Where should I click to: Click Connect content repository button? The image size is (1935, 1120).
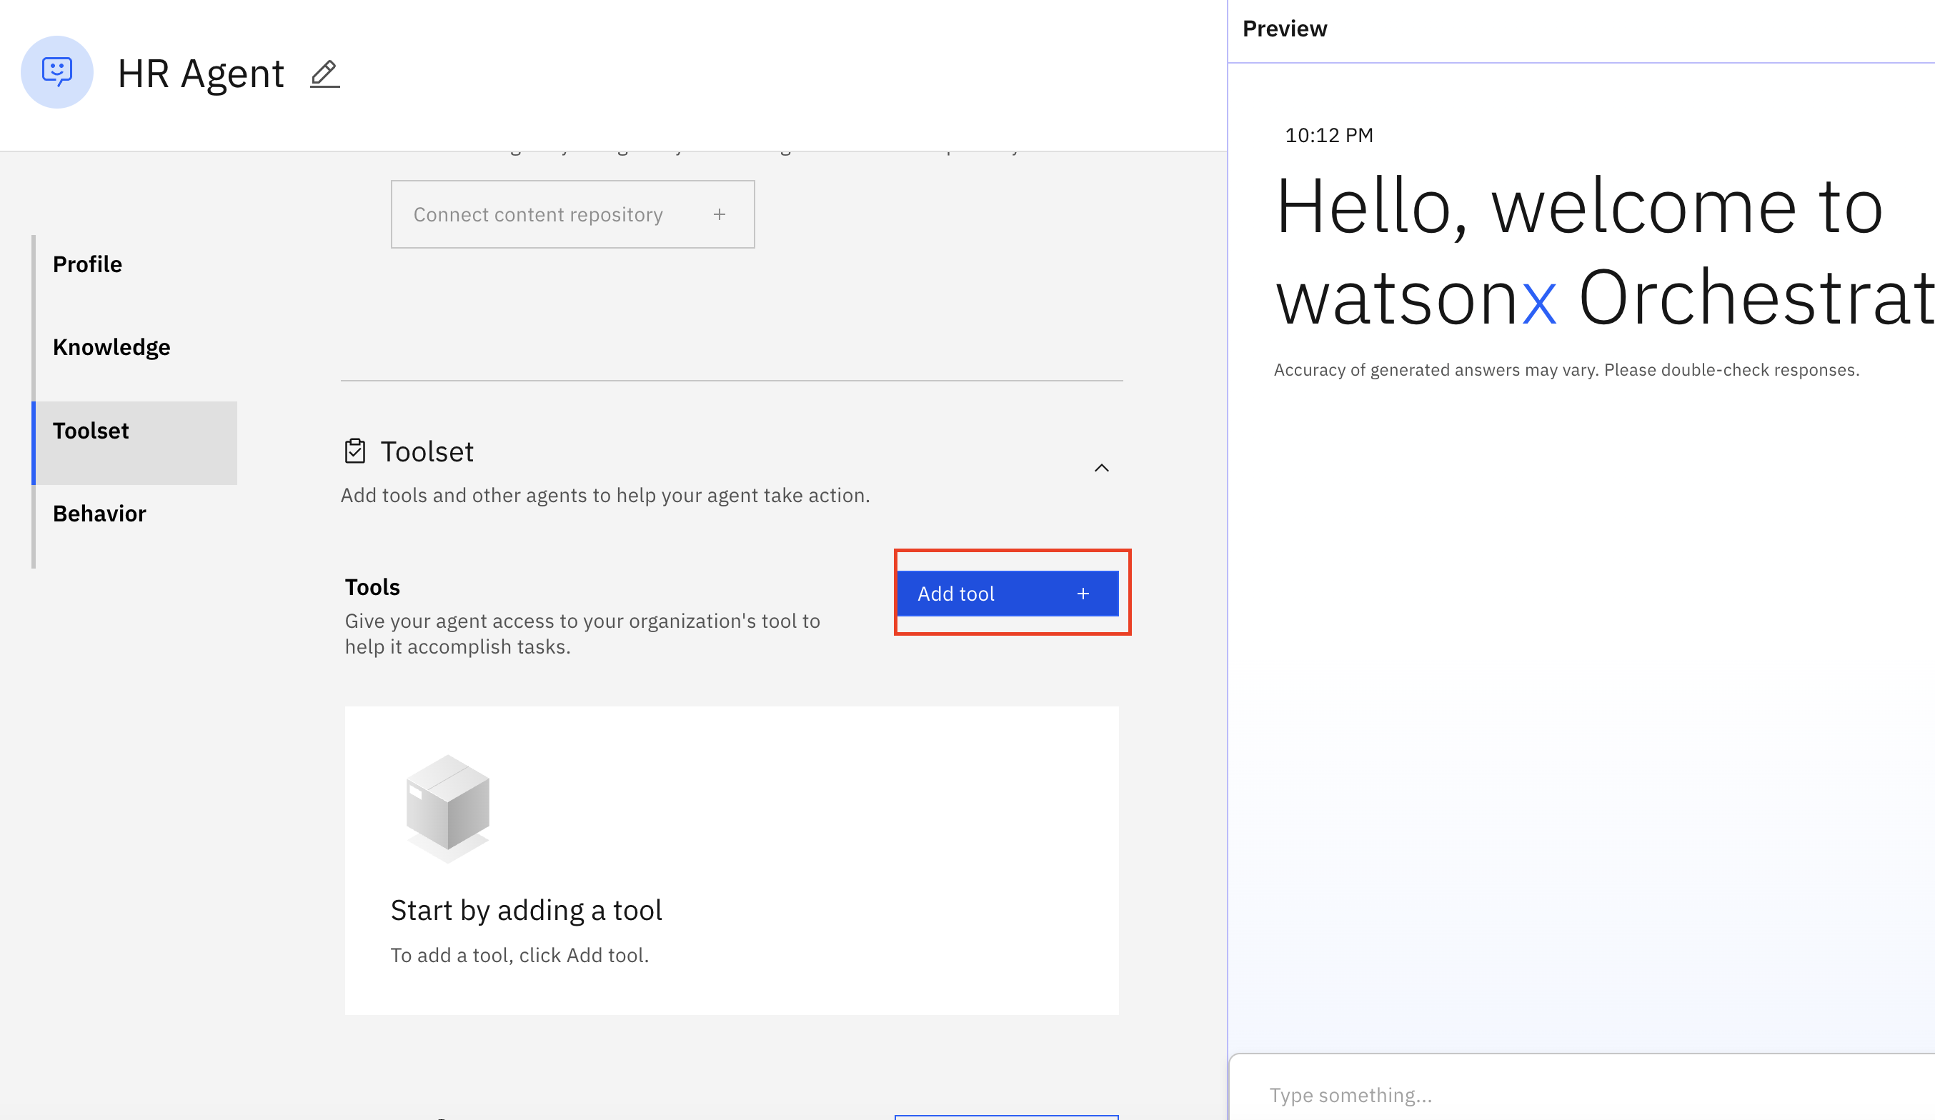[x=573, y=214]
